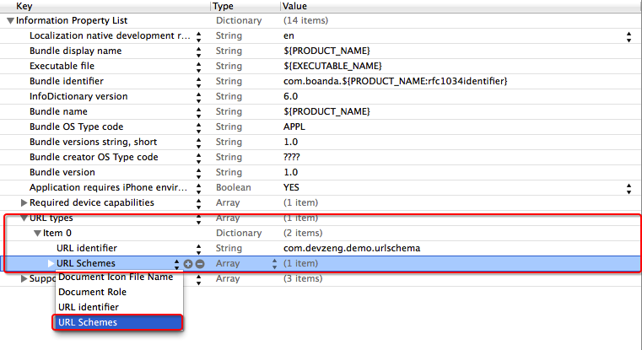642x350 pixels.
Task: Collapse the URL types array
Action: tap(24, 218)
